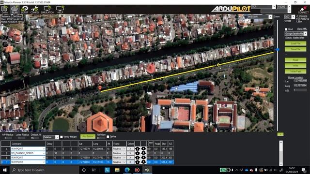Click the Home Location Lat value field

point(300,81)
